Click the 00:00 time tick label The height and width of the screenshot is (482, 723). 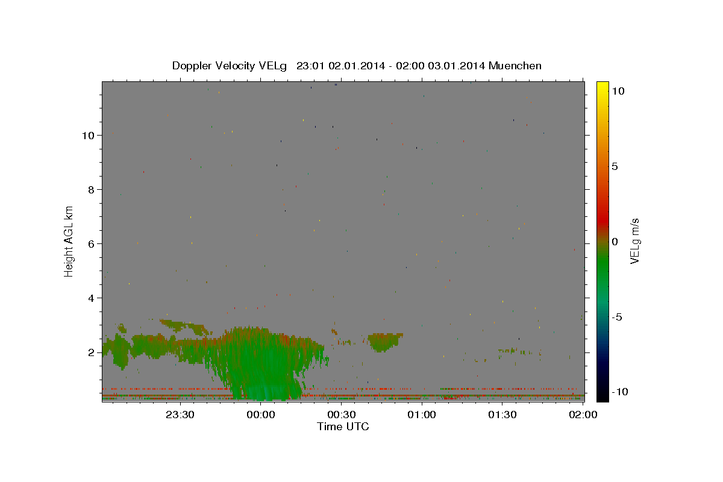pyautogui.click(x=261, y=415)
